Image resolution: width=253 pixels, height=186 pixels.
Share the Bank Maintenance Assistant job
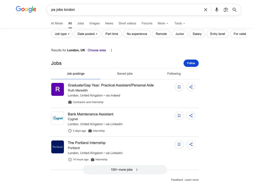191,116
